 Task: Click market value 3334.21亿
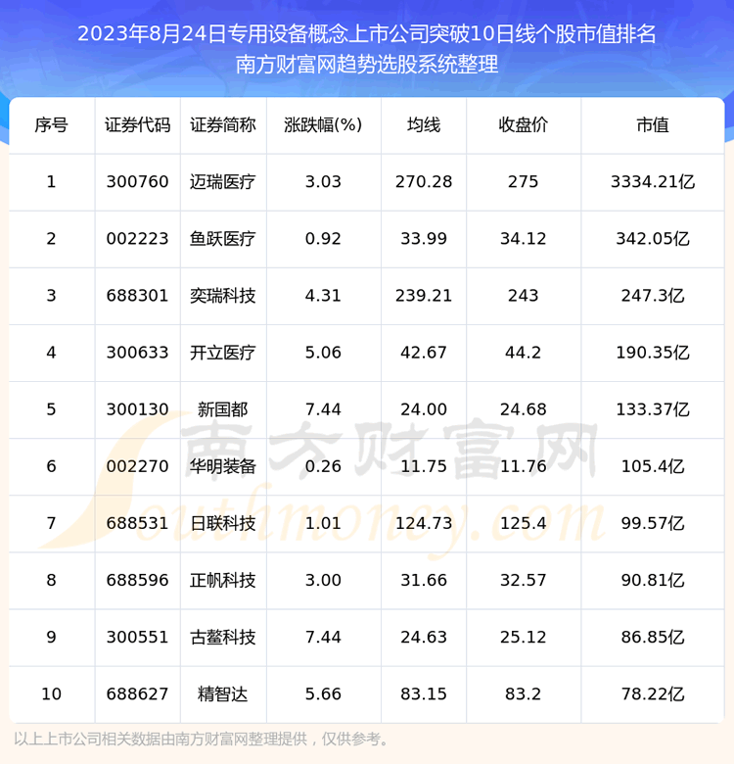(653, 182)
